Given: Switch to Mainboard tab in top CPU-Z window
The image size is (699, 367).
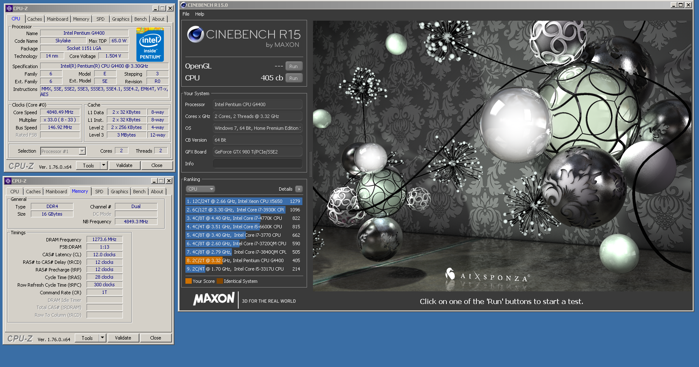Looking at the screenshot, I should tap(57, 19).
